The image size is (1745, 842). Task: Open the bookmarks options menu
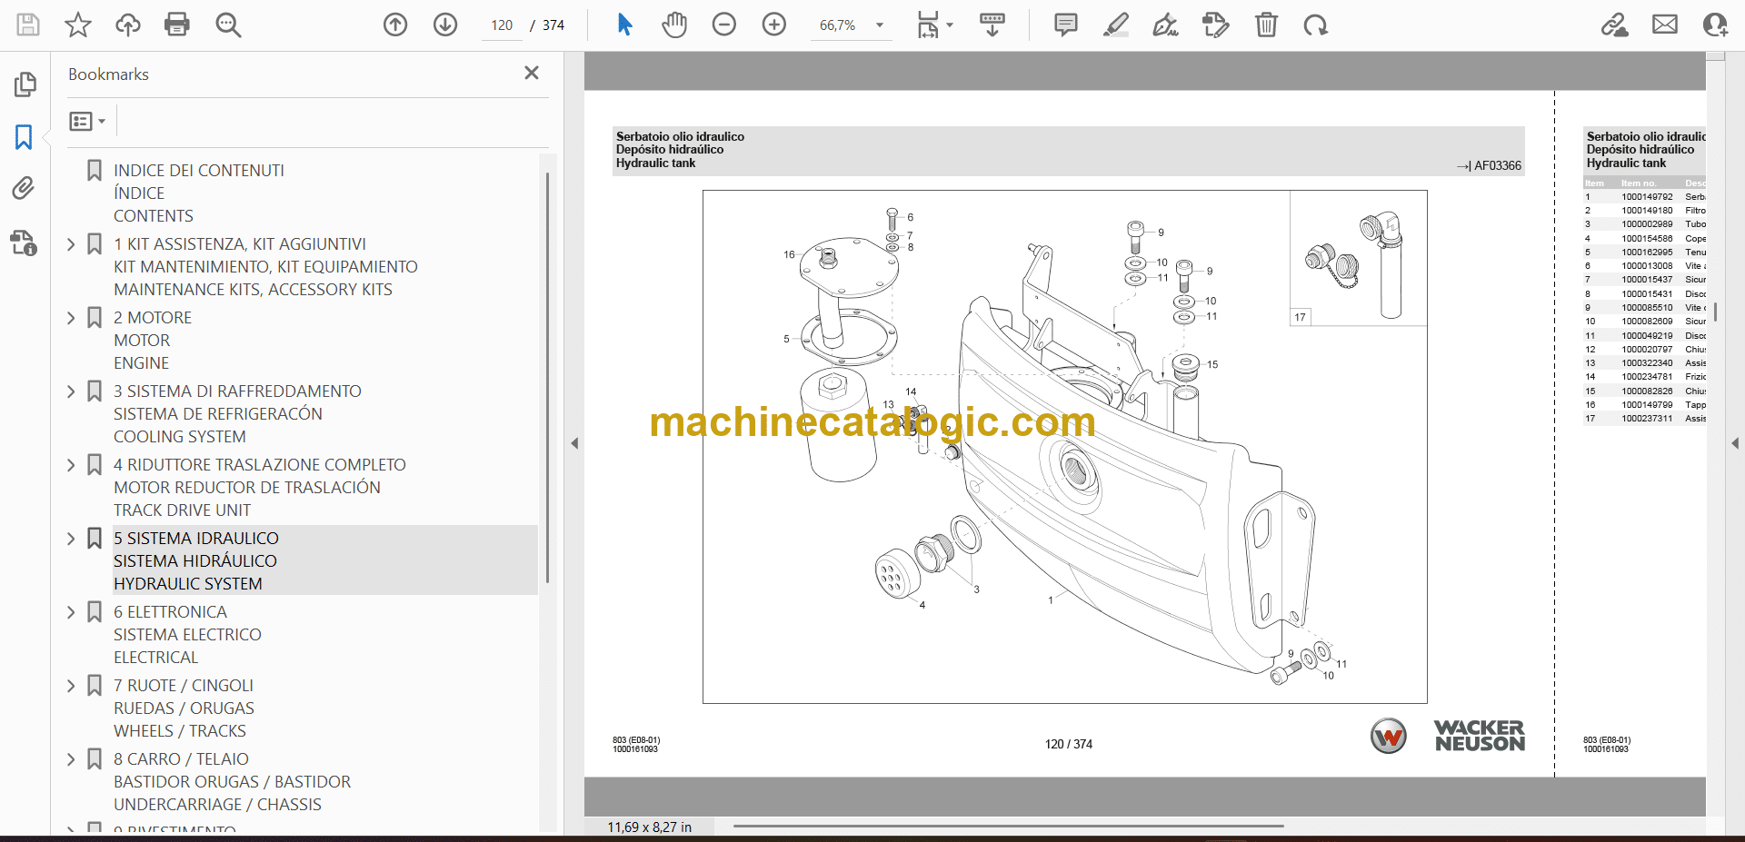[x=87, y=121]
